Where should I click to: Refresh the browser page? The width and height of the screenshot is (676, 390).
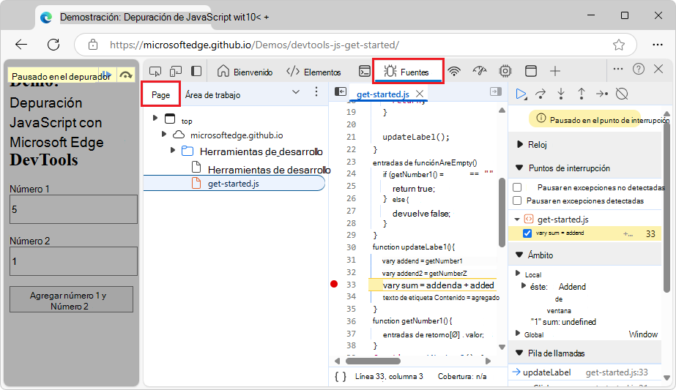pyautogui.click(x=53, y=45)
